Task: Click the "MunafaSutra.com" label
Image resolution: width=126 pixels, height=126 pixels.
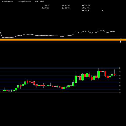Action: [24, 2]
